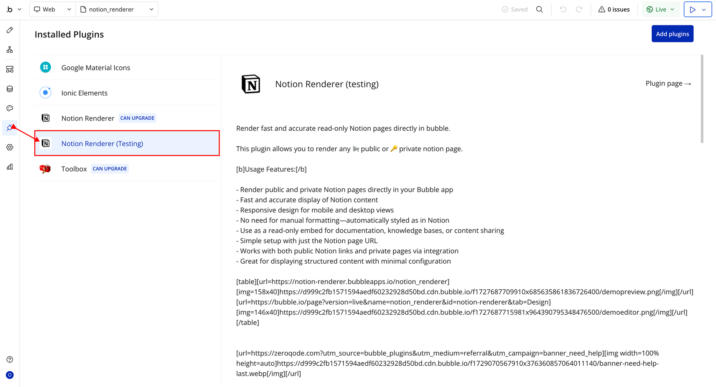This screenshot has width=716, height=387.
Task: Open the Styles palette icon
Action: tap(10, 108)
